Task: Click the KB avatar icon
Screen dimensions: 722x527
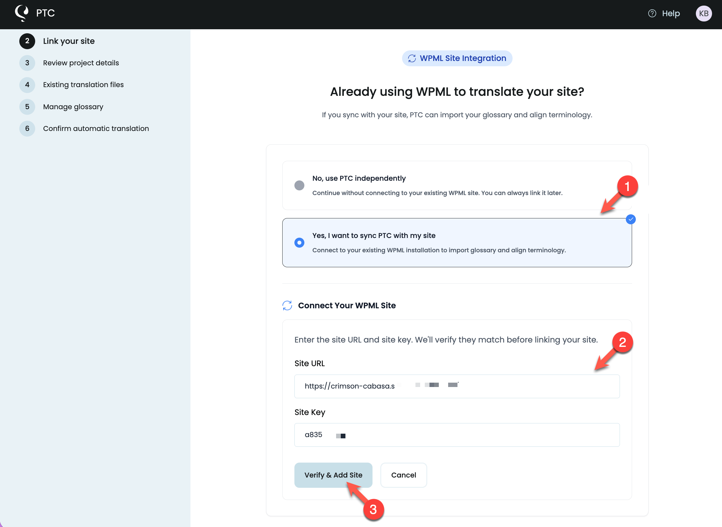Action: [x=704, y=13]
